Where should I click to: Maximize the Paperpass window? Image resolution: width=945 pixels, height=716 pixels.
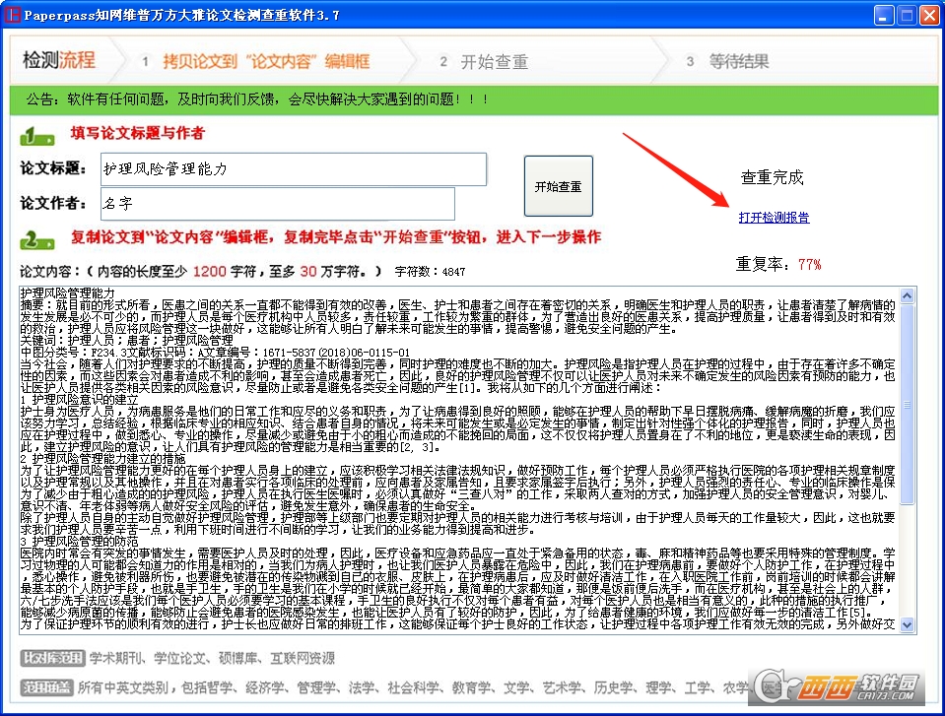pyautogui.click(x=907, y=15)
